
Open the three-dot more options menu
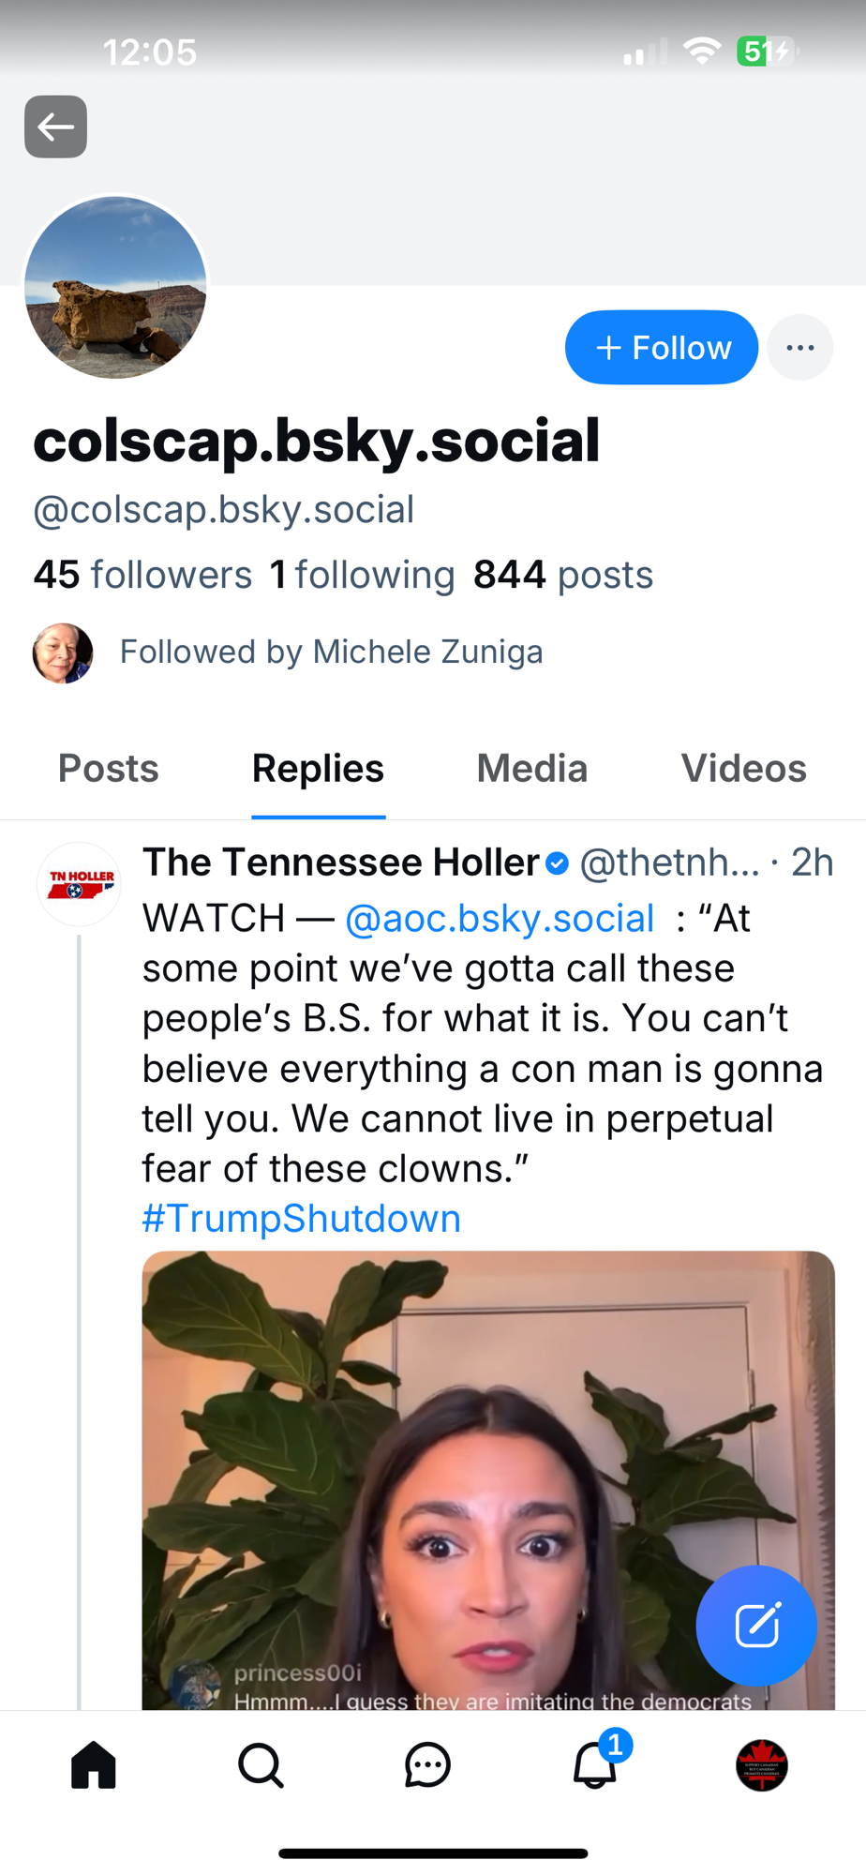(799, 348)
